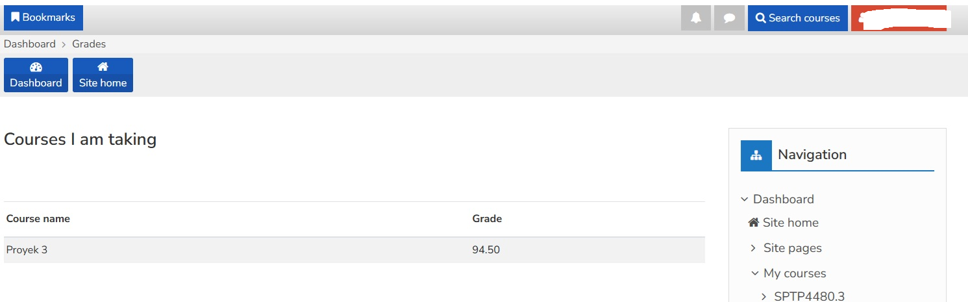968x302 pixels.
Task: Open the red user account menu
Action: [x=899, y=18]
